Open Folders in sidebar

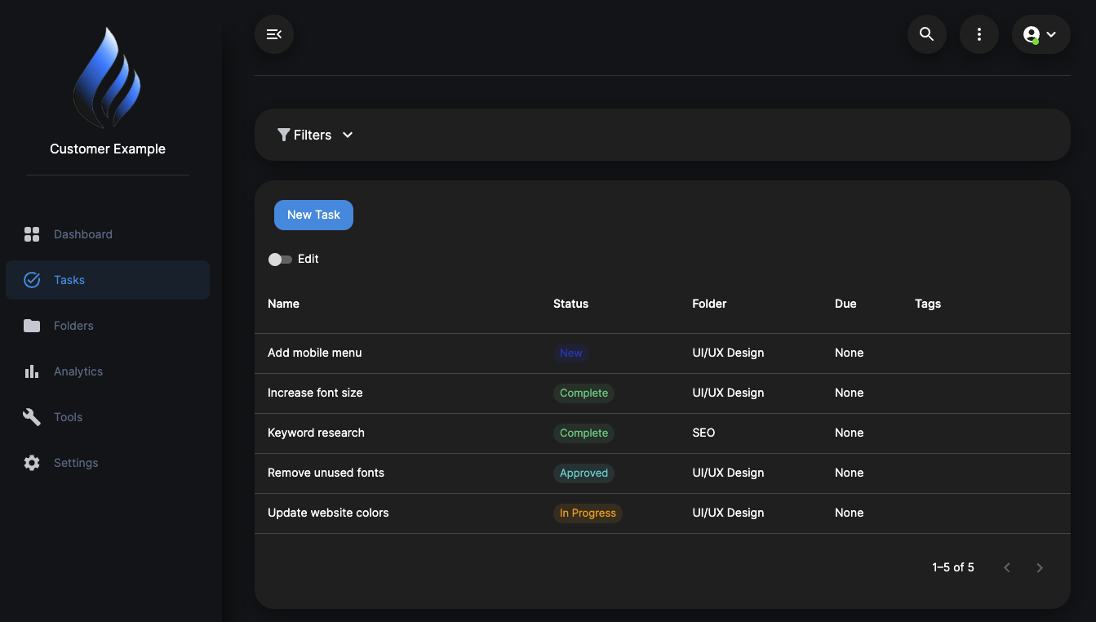click(x=108, y=326)
